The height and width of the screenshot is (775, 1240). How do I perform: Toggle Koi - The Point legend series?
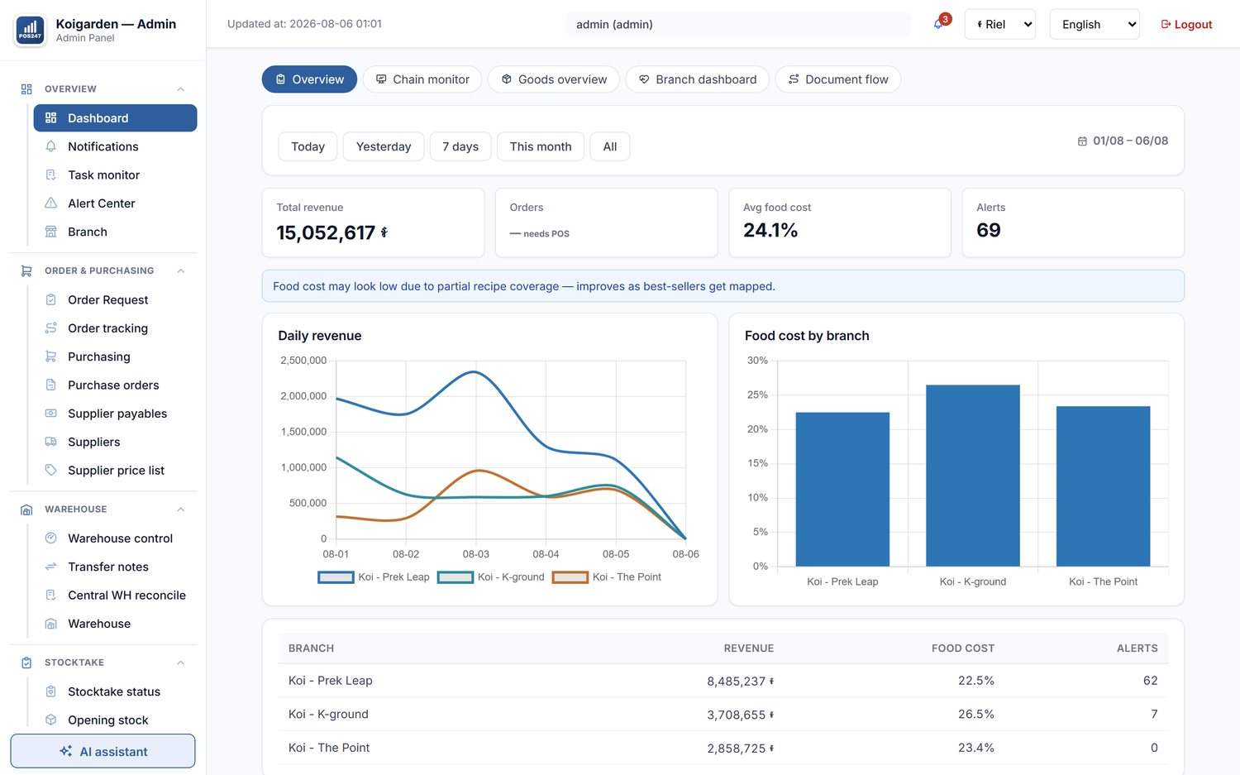pyautogui.click(x=607, y=577)
